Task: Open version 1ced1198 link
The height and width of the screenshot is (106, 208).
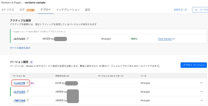Action: [20, 83]
